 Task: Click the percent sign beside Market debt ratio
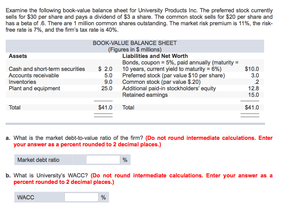point(125,160)
